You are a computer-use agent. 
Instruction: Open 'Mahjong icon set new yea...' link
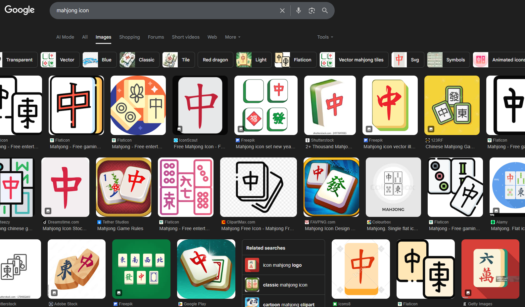[265, 147]
